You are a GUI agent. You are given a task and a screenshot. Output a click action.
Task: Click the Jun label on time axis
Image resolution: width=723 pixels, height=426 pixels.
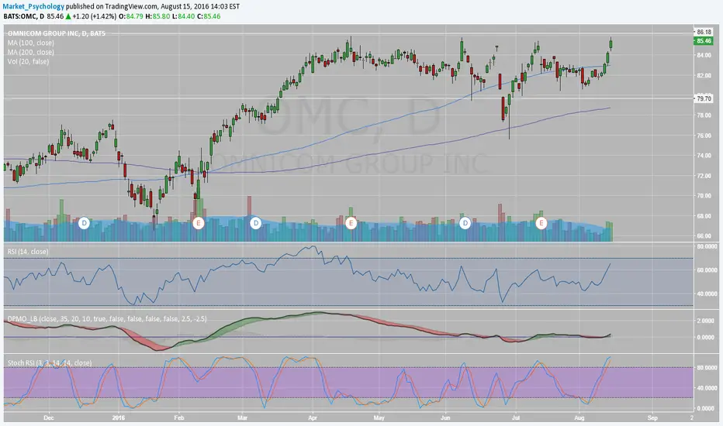(445, 418)
